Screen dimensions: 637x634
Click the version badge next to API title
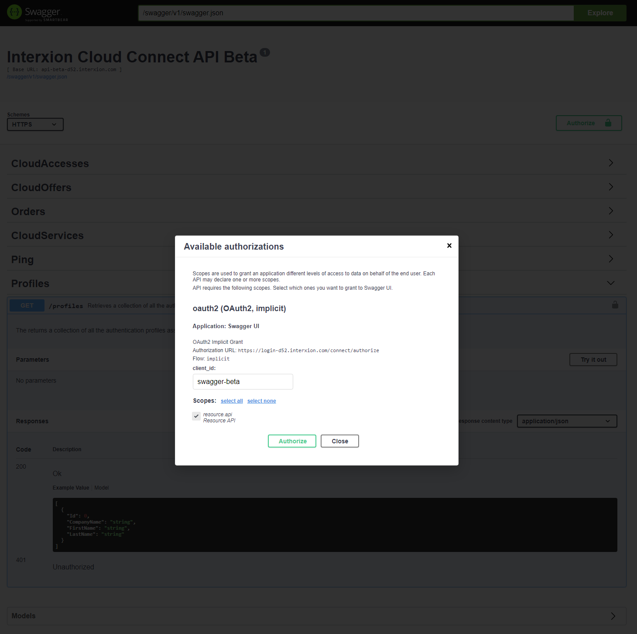click(265, 52)
